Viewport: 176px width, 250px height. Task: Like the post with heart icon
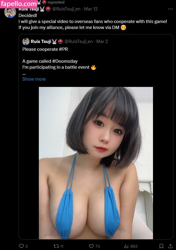91,246
